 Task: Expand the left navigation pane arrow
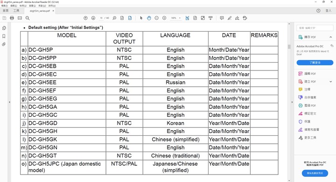9,102
